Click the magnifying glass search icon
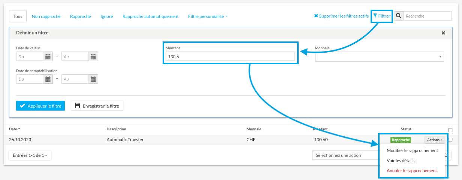This screenshot has height=180, width=462. point(398,16)
